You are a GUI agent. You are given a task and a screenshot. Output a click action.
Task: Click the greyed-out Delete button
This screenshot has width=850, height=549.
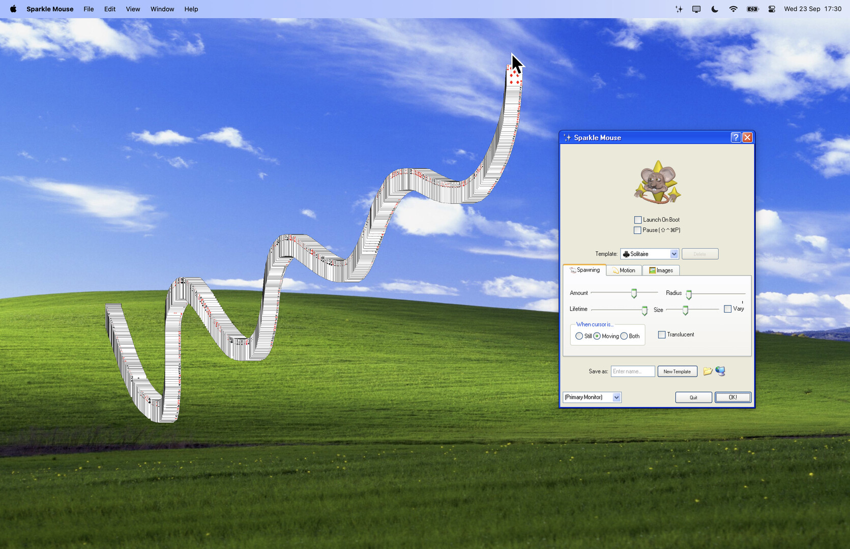[700, 254]
